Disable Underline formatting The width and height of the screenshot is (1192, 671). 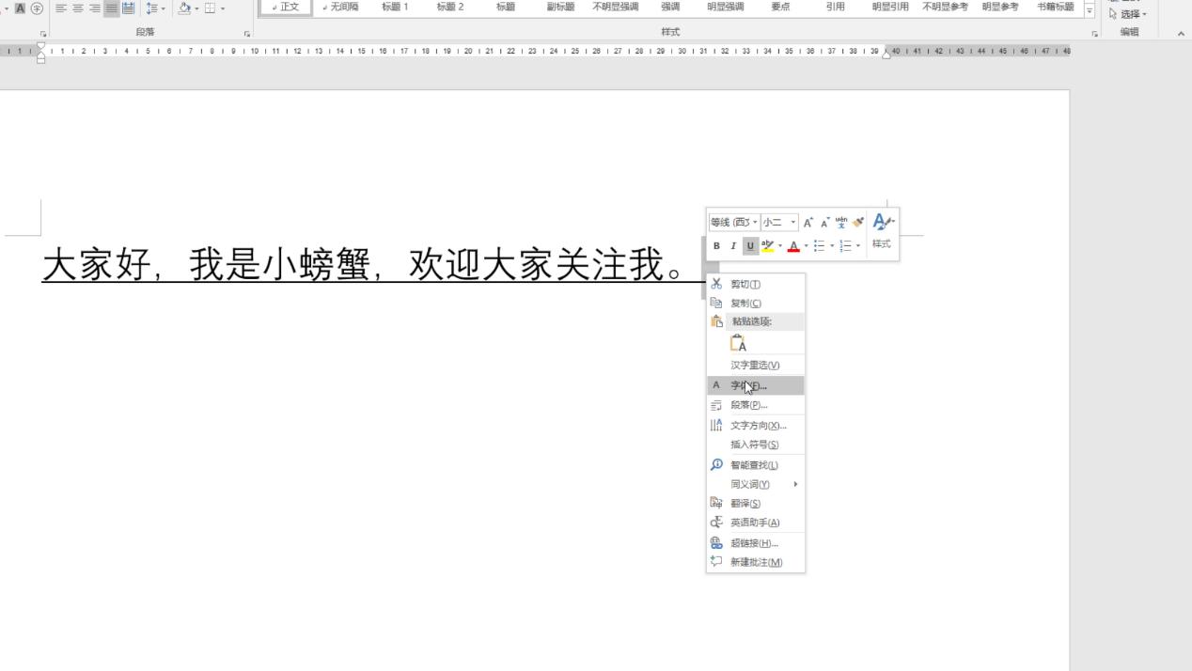pyautogui.click(x=749, y=245)
